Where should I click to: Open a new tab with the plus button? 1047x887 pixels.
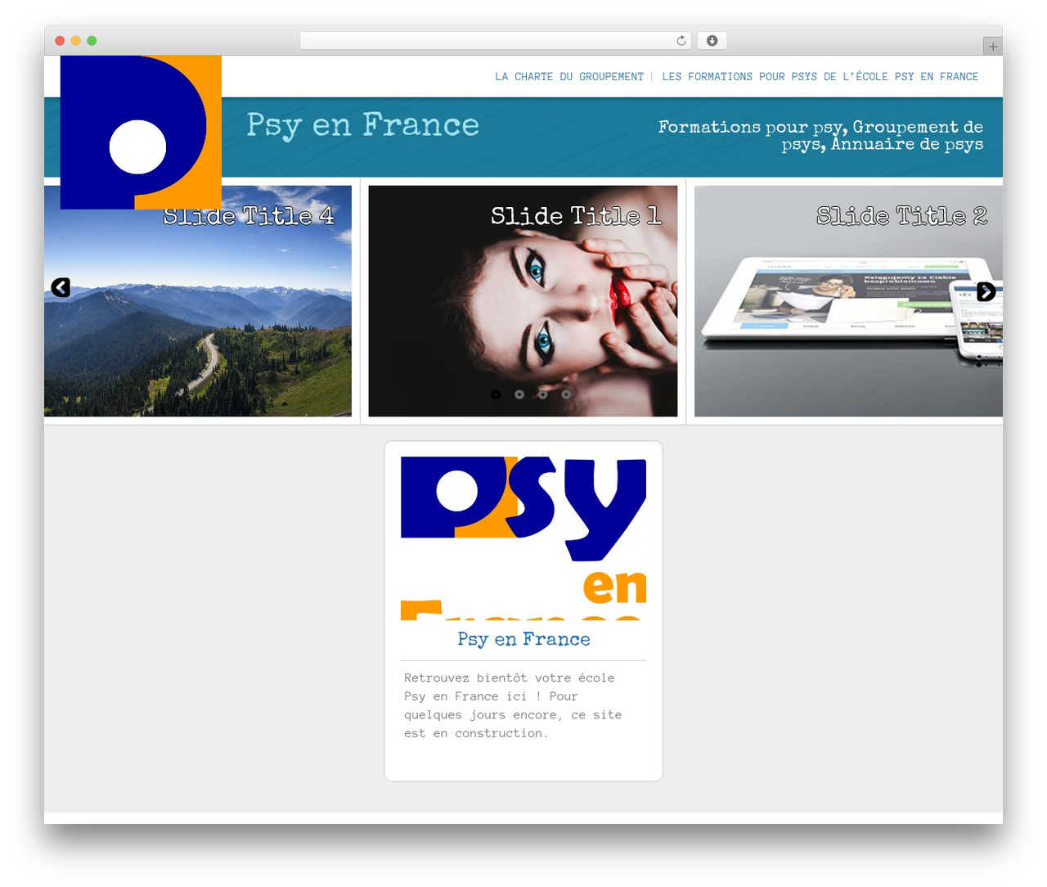[992, 47]
